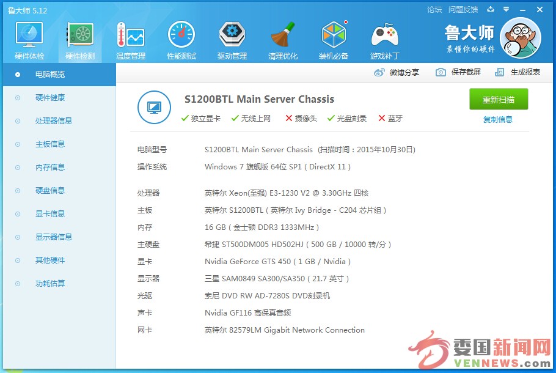556x373 pixels.
Task: Select 电脑概览 in the sidebar
Action: pyautogui.click(x=60, y=75)
